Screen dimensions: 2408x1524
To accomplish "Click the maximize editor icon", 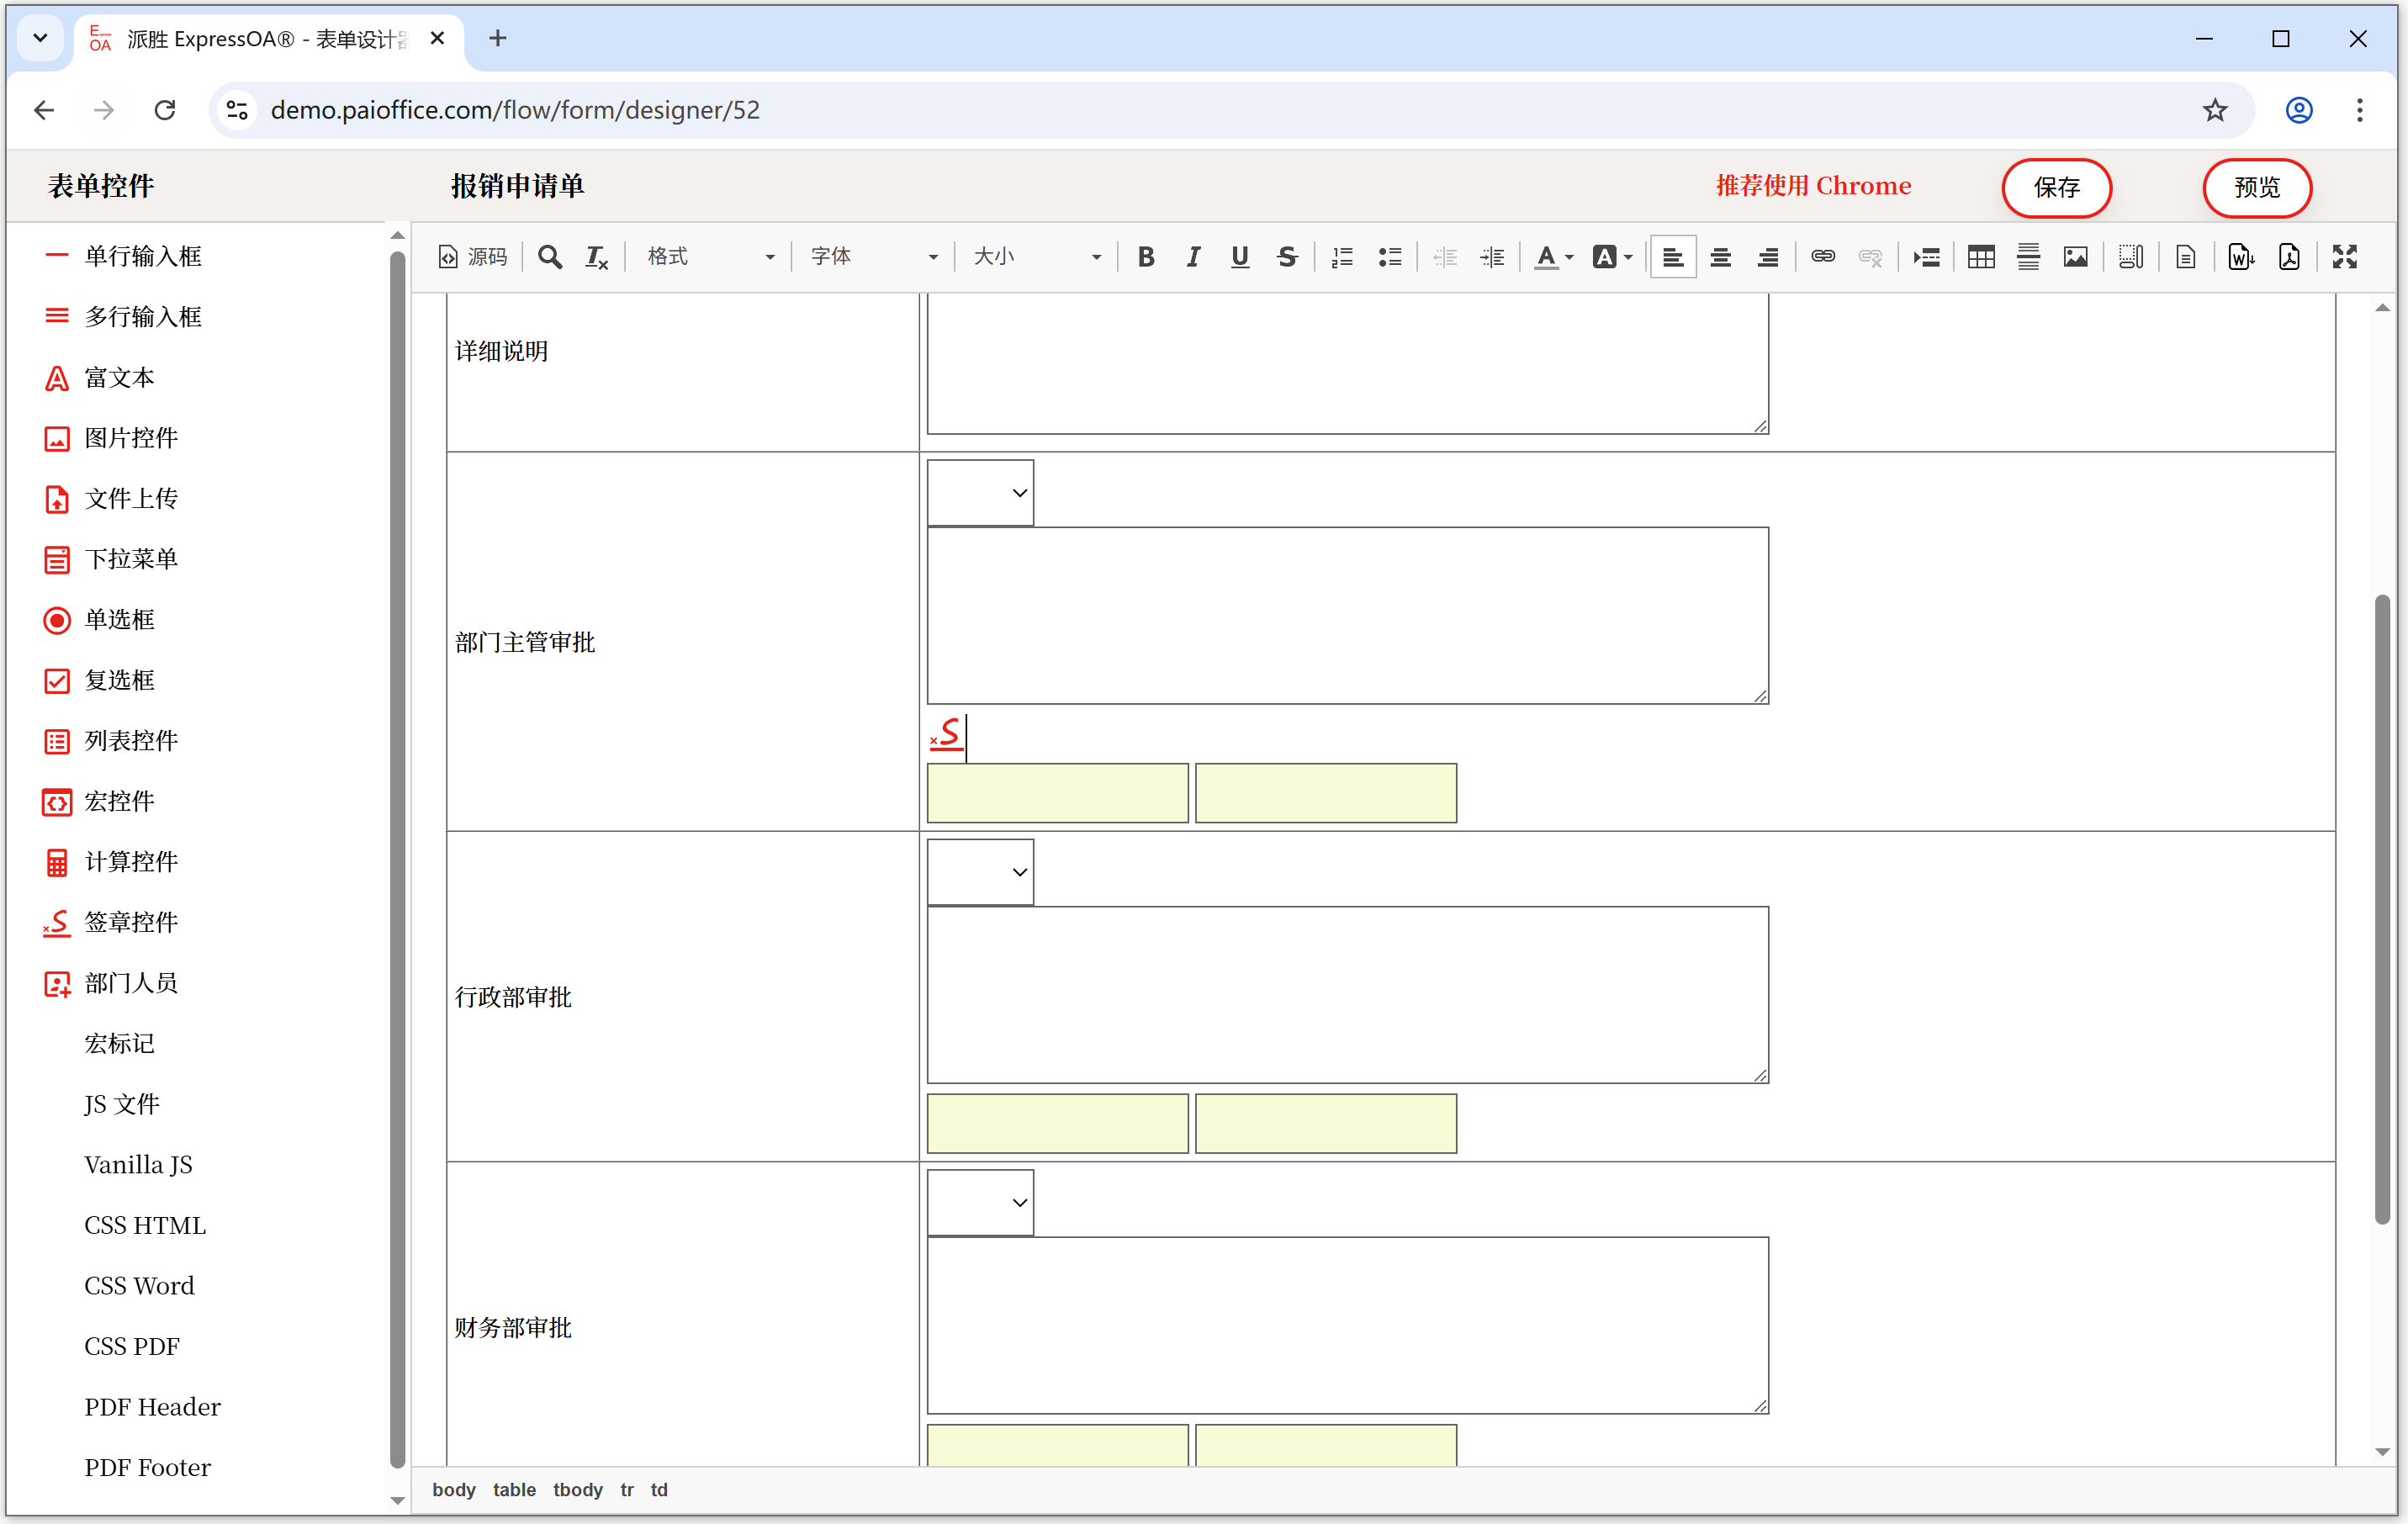I will pos(2344,257).
